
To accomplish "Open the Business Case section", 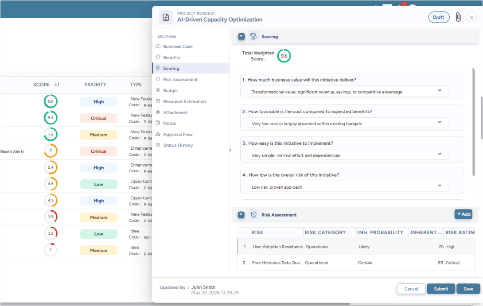I will 178,46.
